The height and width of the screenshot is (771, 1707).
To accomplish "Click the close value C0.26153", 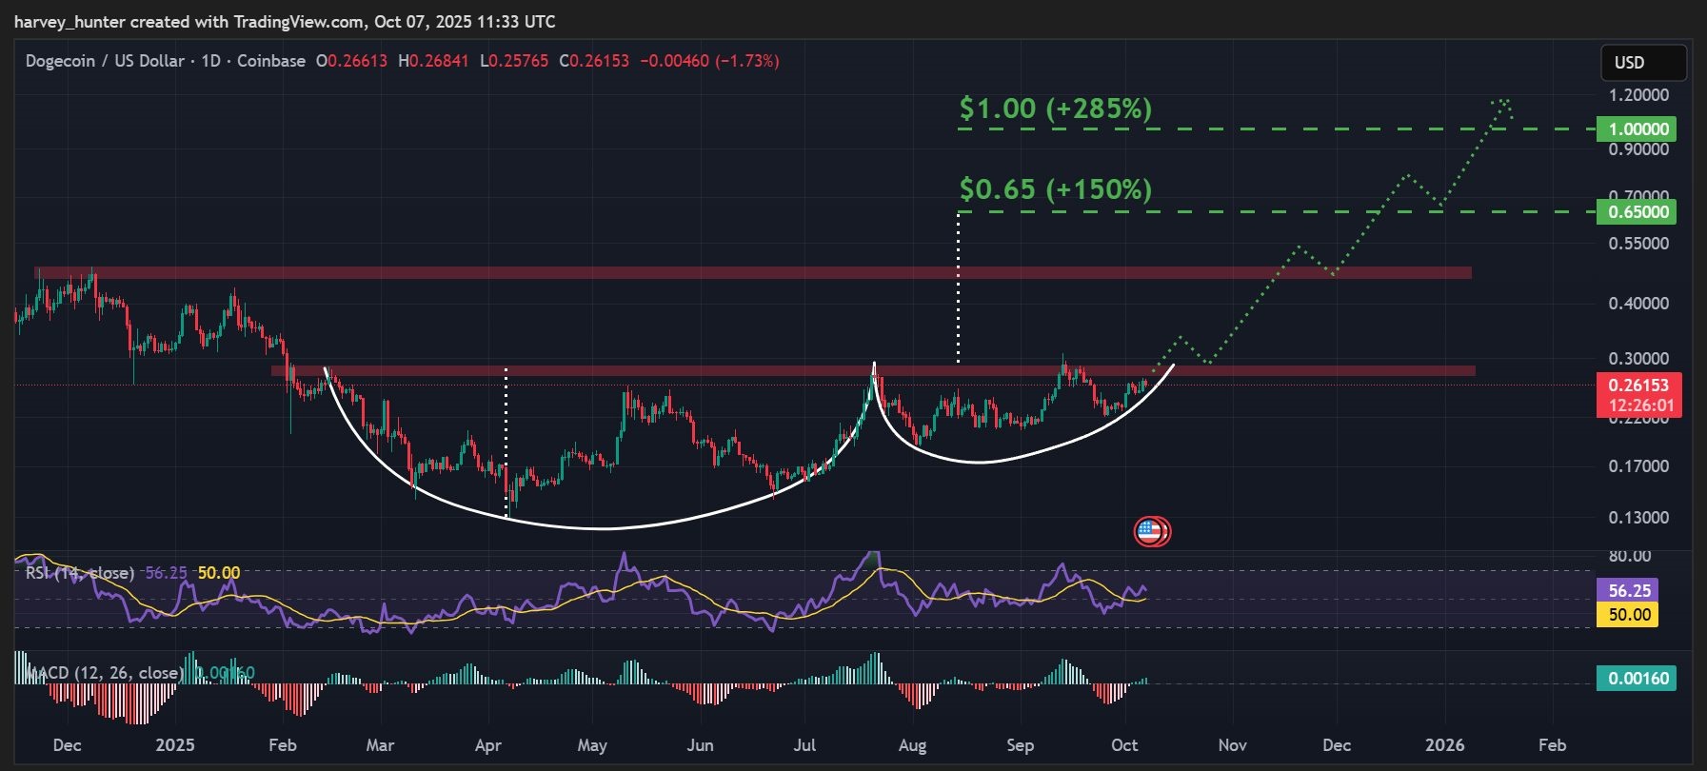I will point(594,61).
